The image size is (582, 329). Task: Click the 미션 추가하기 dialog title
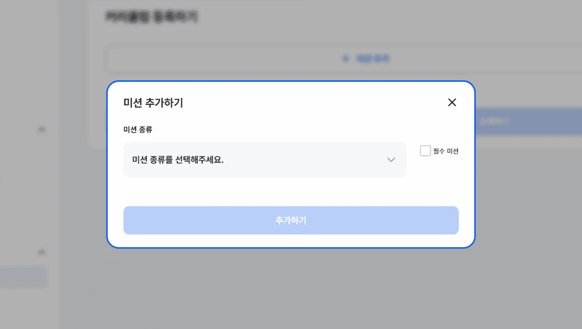pos(153,103)
